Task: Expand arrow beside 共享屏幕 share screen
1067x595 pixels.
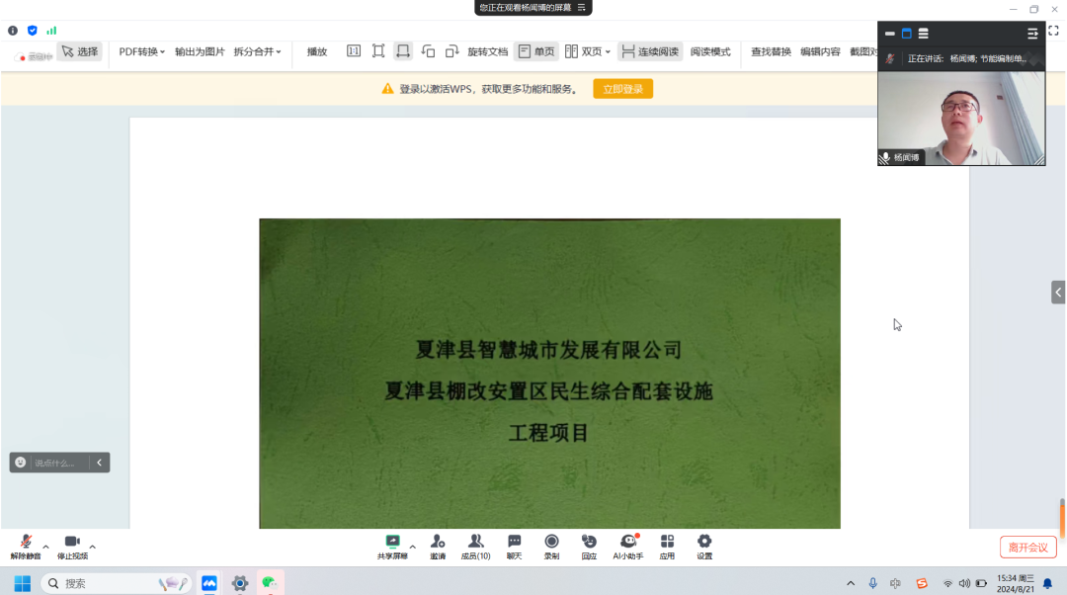Action: tap(413, 547)
